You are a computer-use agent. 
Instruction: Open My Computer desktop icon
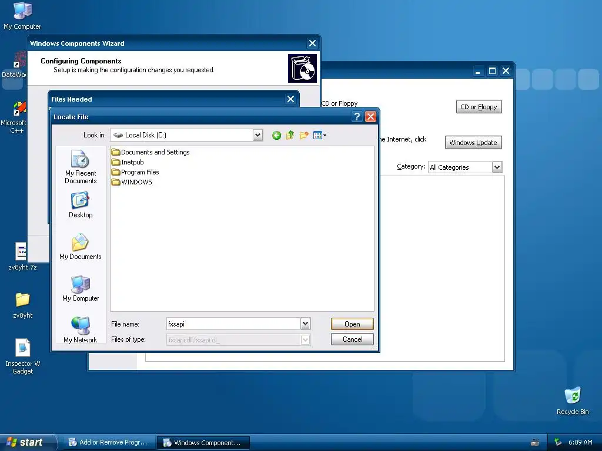22,16
